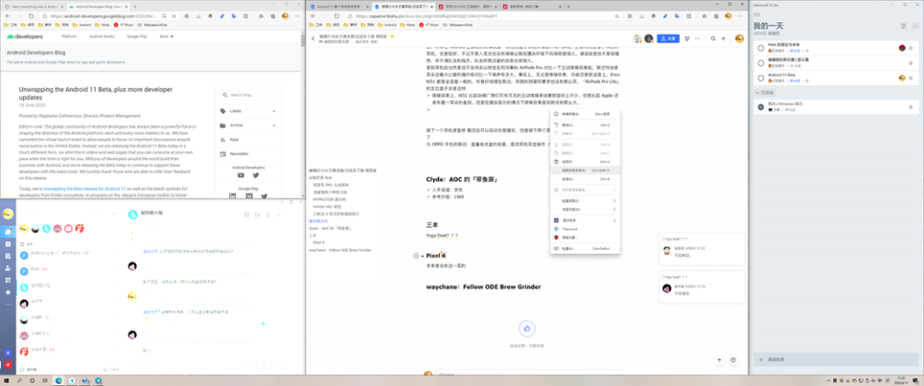This screenshot has height=386, width=924.
Task: Click the suggestions lightbulb in To Do
Action: tap(903, 26)
